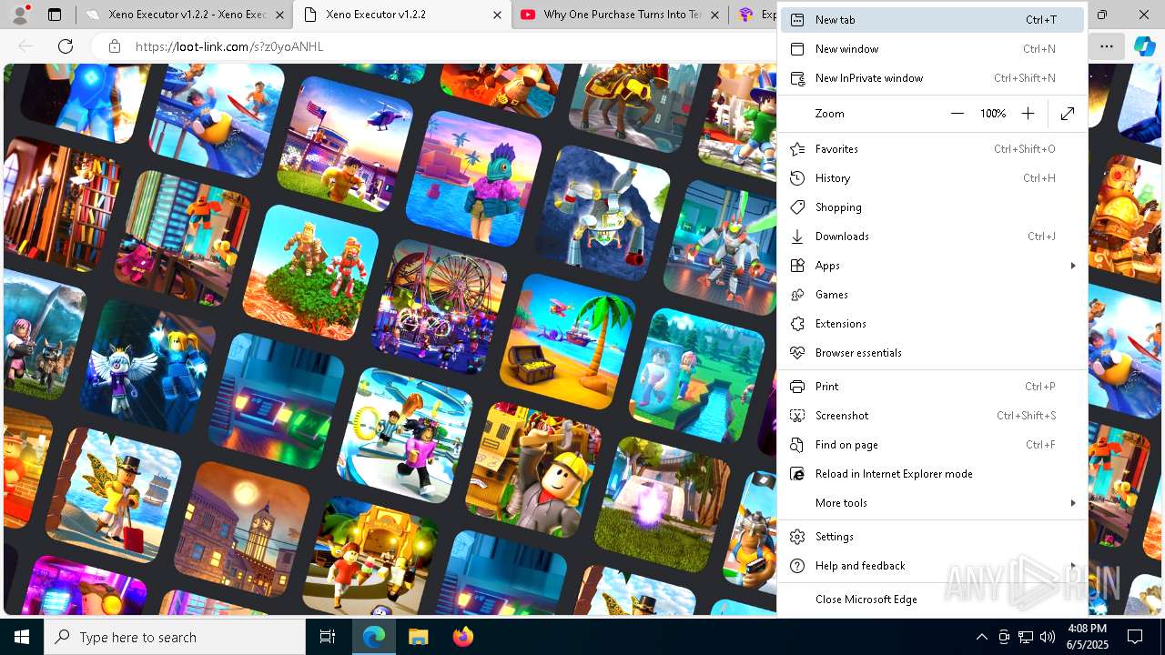Select the Shopping menu entry
This screenshot has width=1165, height=655.
[x=933, y=207]
